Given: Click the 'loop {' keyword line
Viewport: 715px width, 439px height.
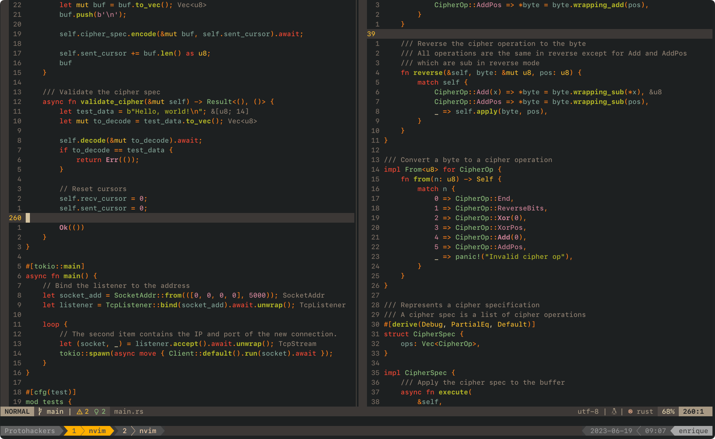Looking at the screenshot, I should pyautogui.click(x=55, y=325).
